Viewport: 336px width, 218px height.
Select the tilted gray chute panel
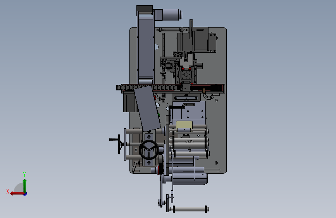(x=147, y=109)
